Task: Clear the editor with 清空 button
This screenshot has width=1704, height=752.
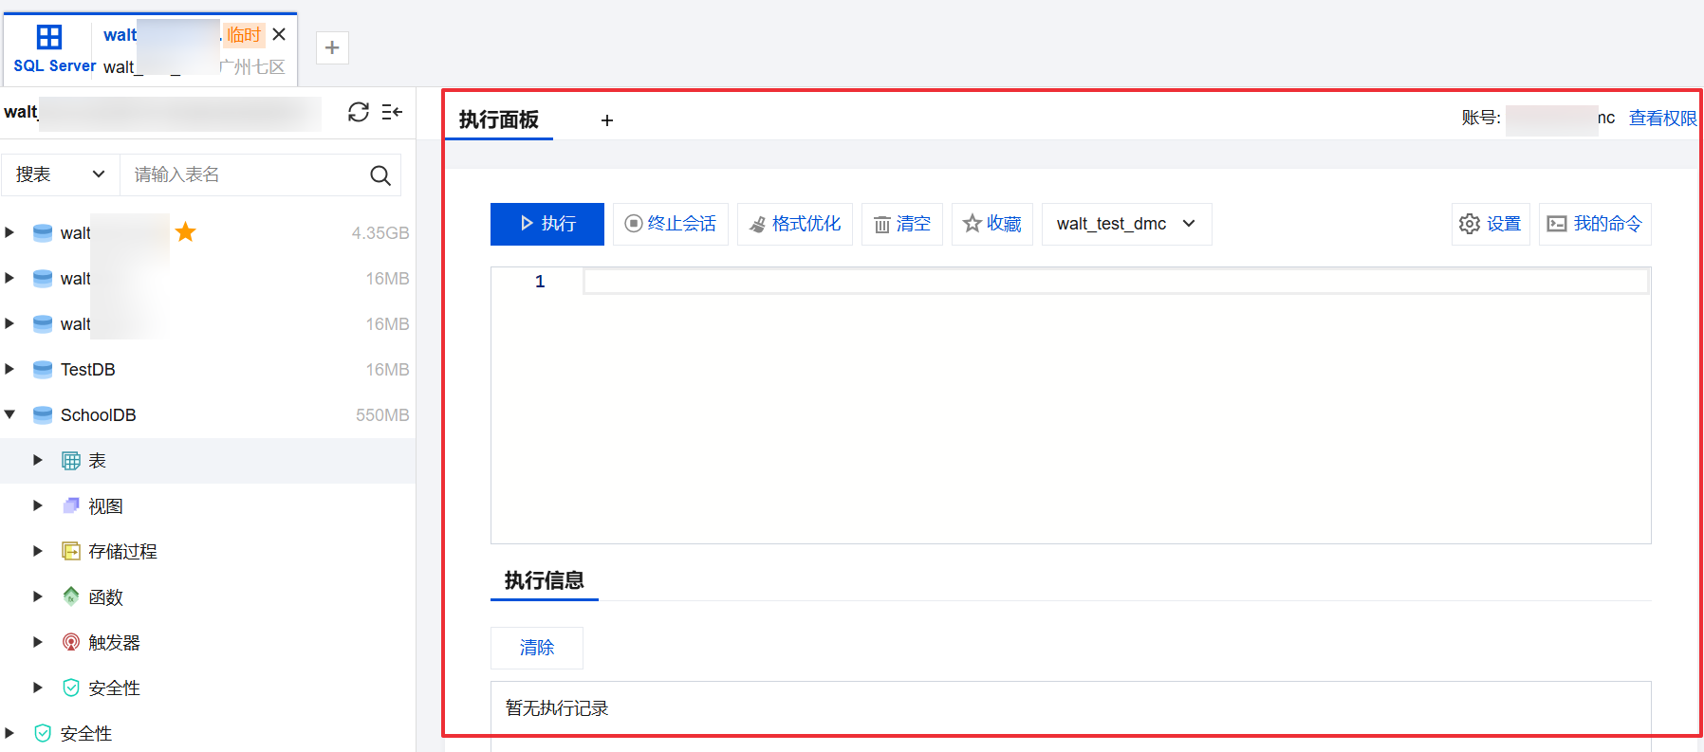Action: [x=902, y=224]
